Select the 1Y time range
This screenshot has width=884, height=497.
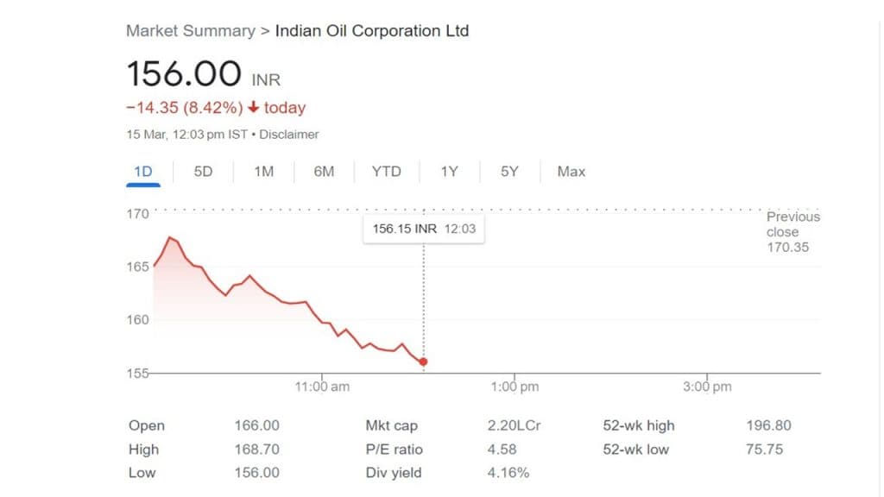(449, 172)
